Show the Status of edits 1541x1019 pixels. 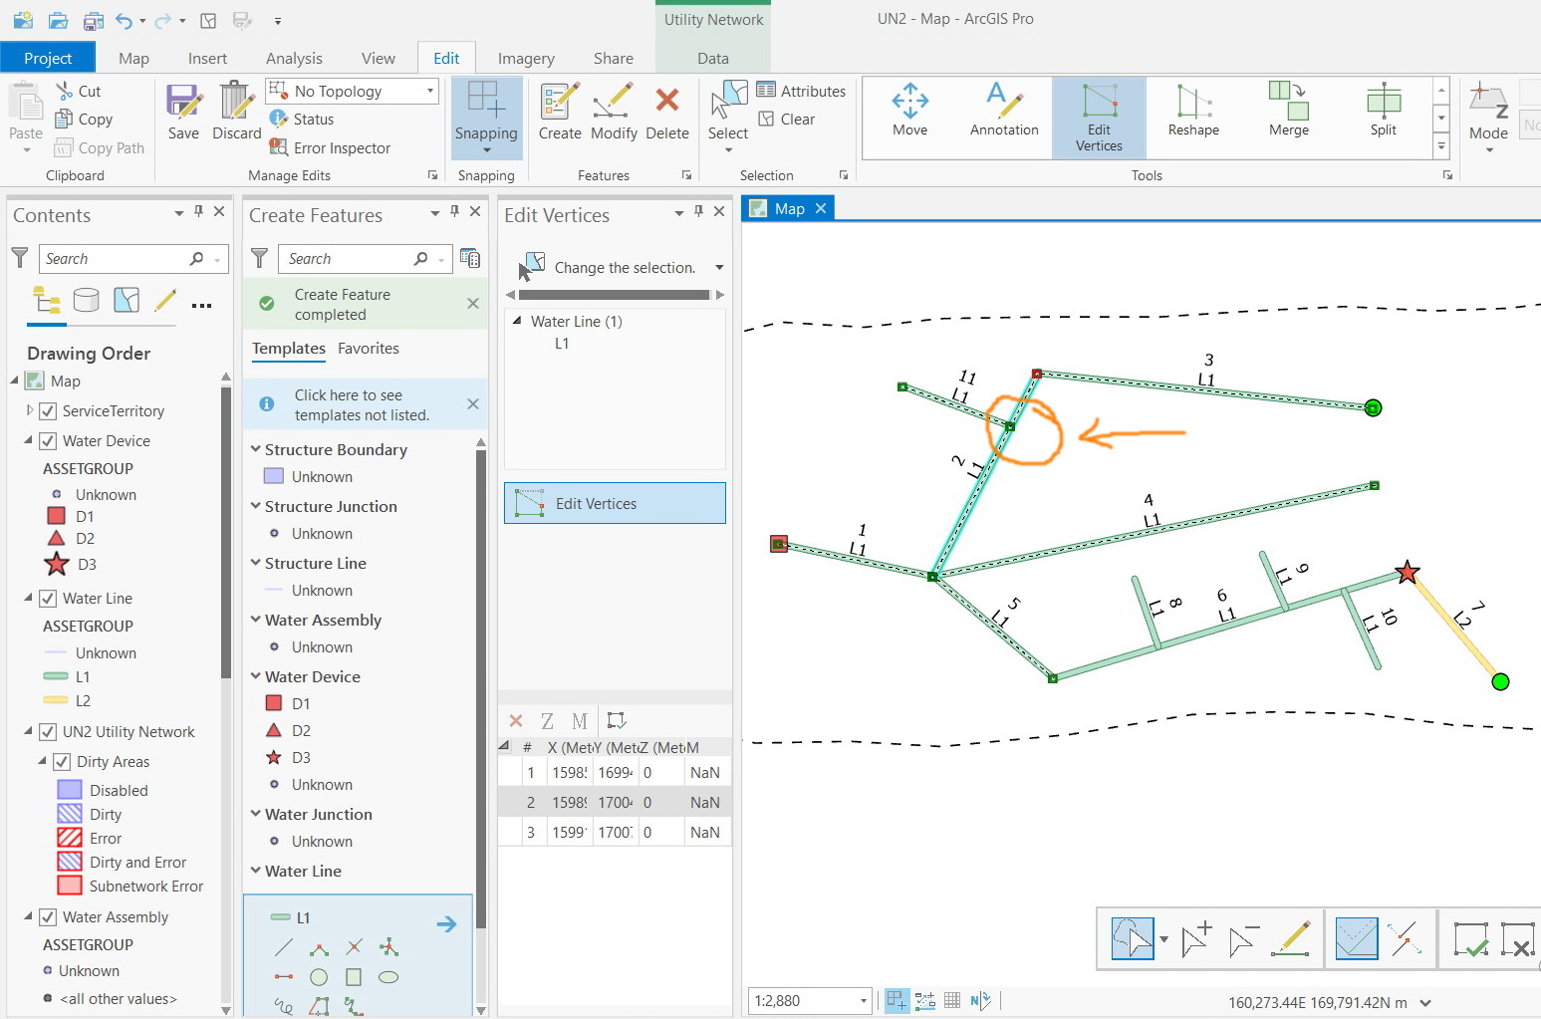(302, 119)
